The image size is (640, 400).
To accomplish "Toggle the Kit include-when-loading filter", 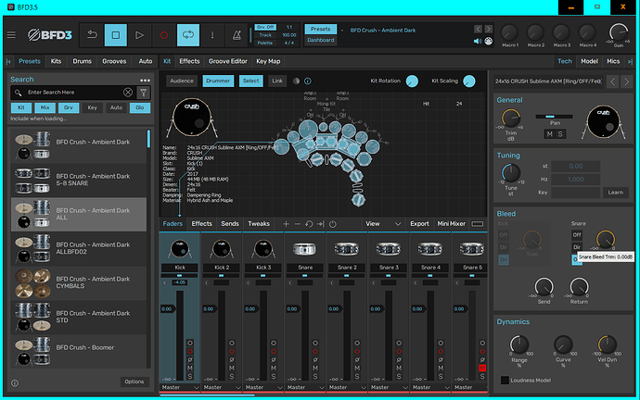I will 21,108.
